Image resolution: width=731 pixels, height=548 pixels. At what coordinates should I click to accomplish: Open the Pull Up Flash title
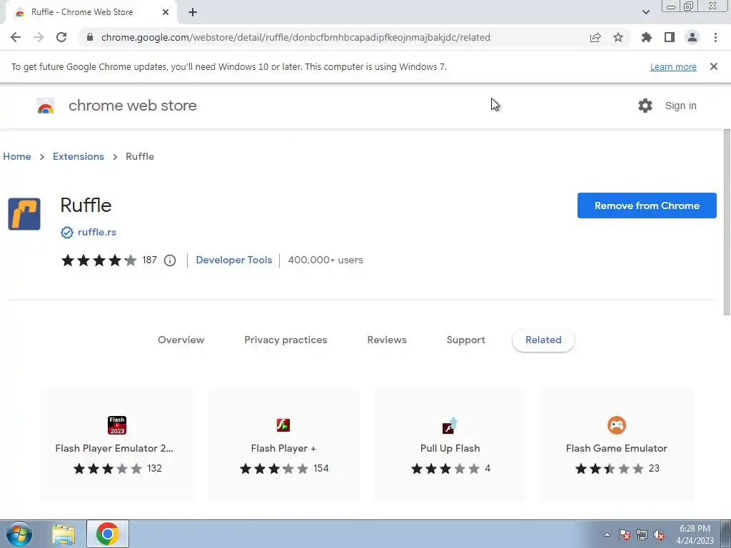450,448
